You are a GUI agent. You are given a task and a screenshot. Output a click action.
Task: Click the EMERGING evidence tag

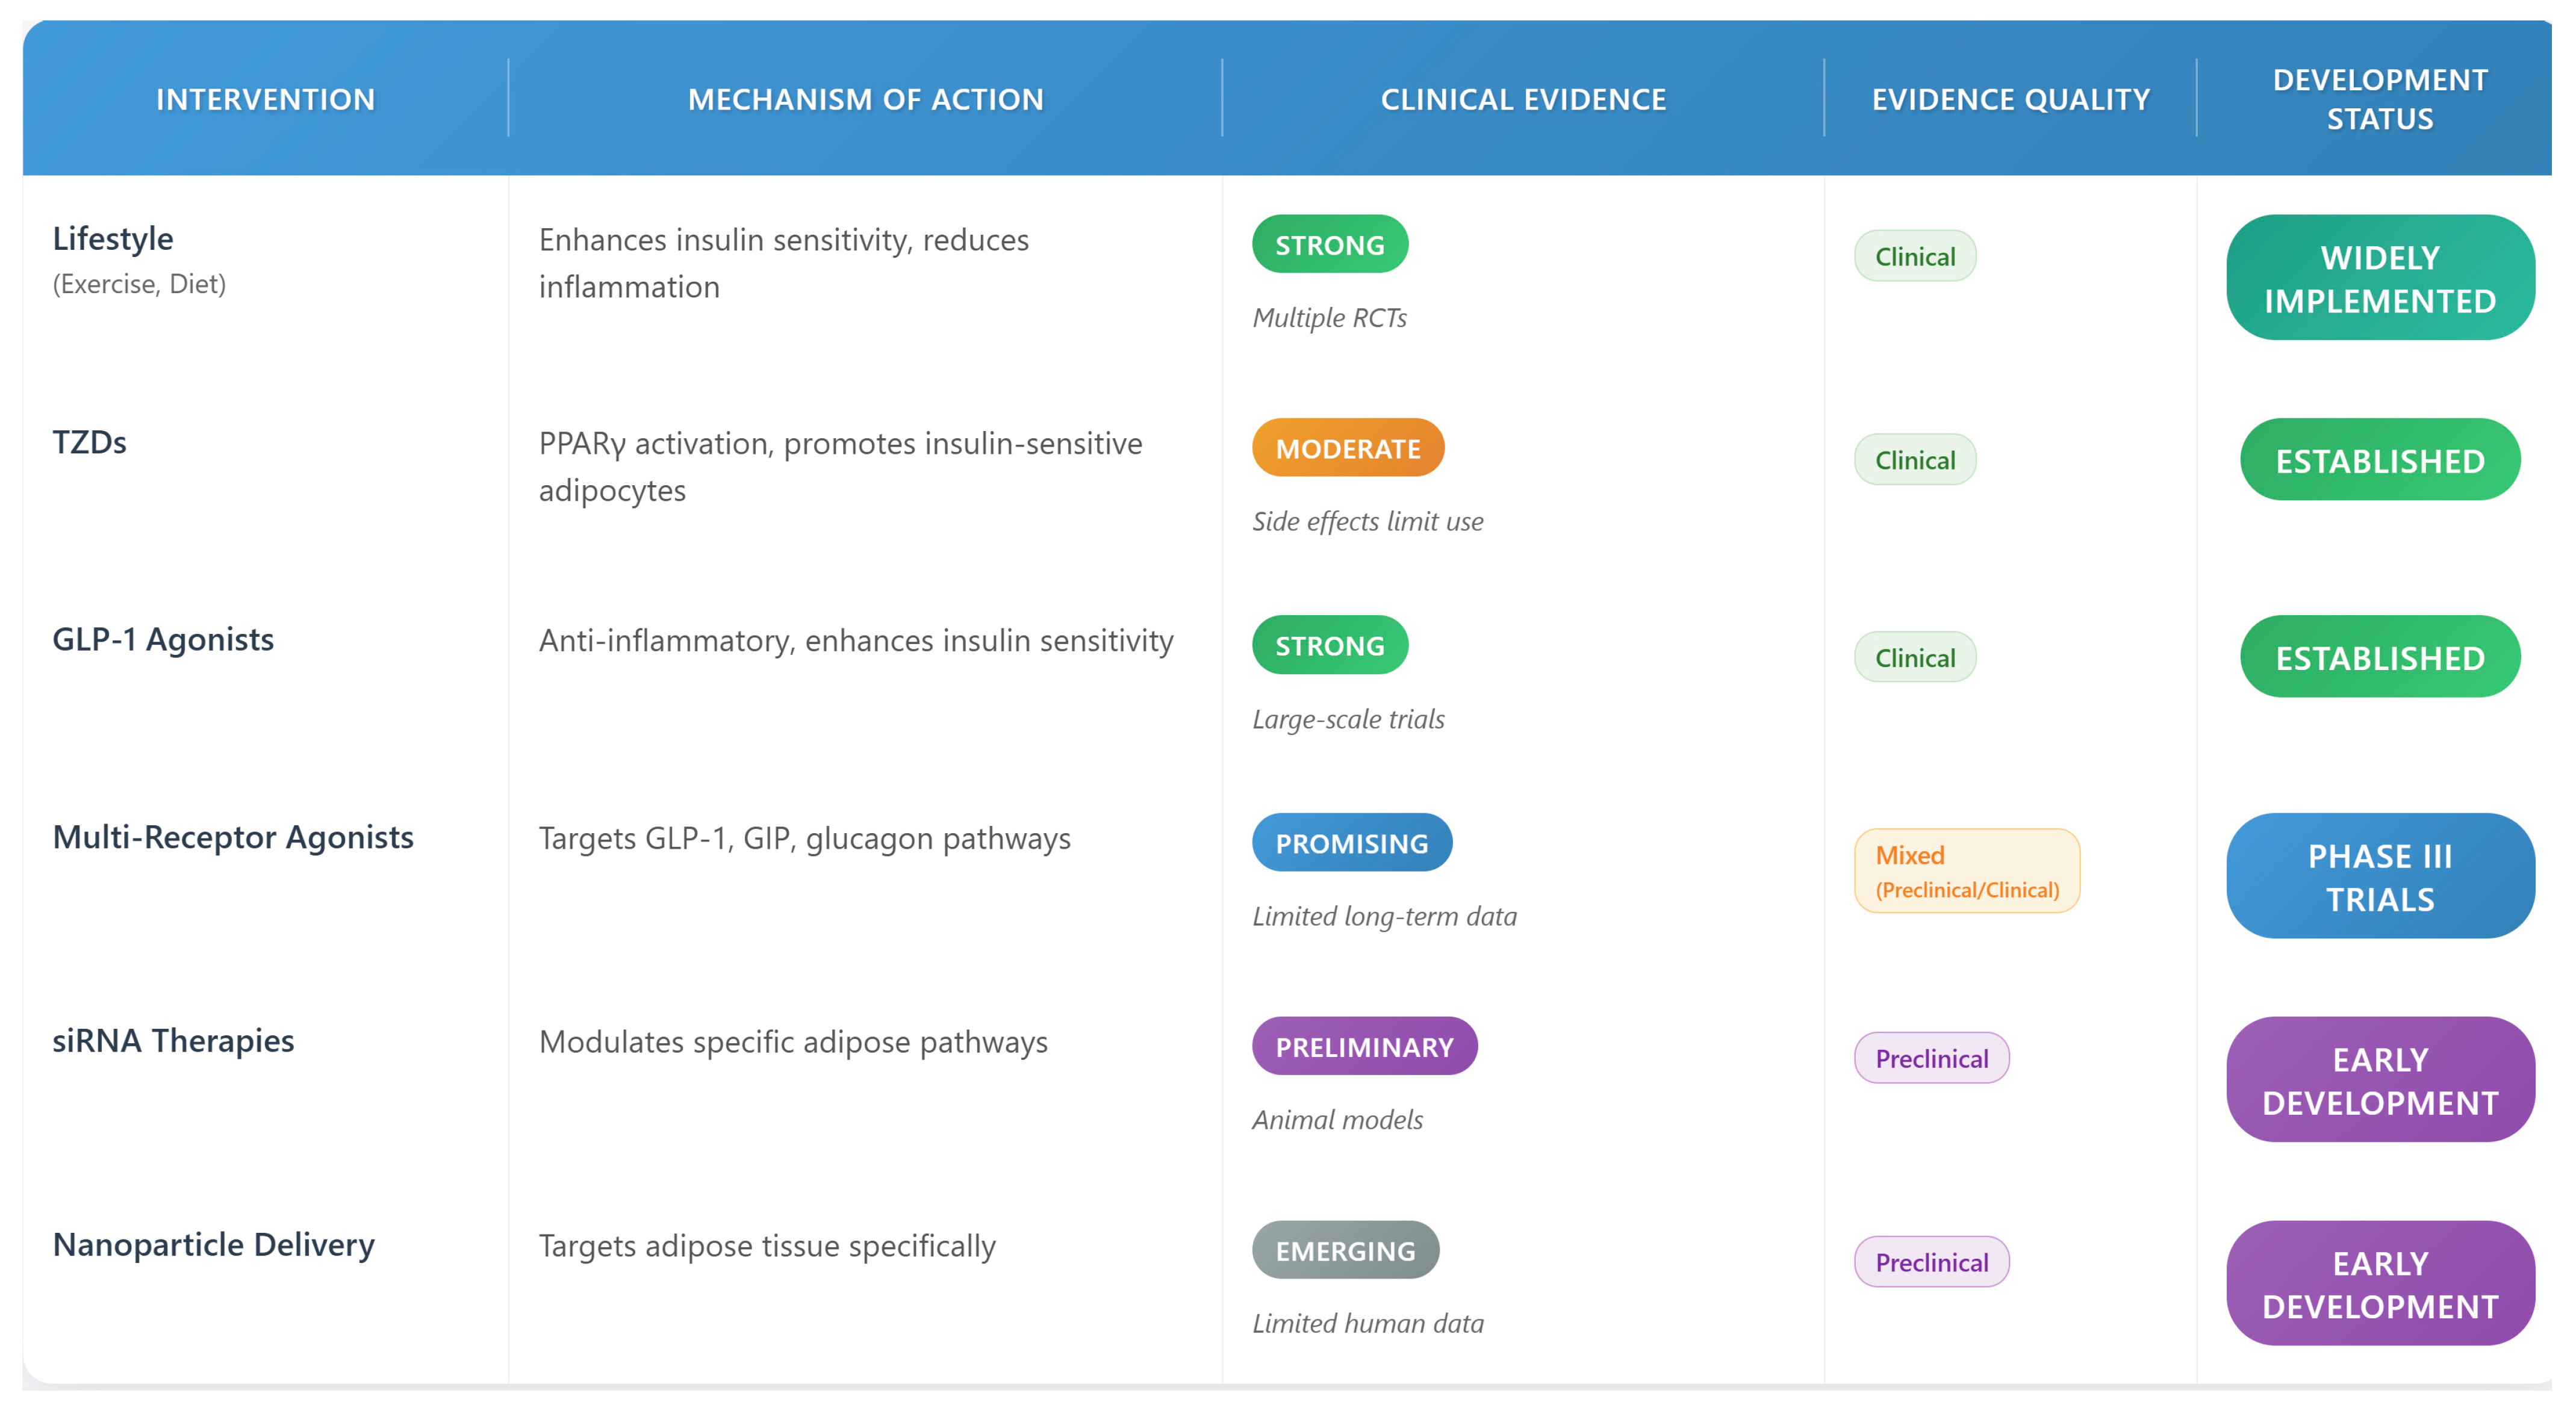[x=1345, y=1250]
